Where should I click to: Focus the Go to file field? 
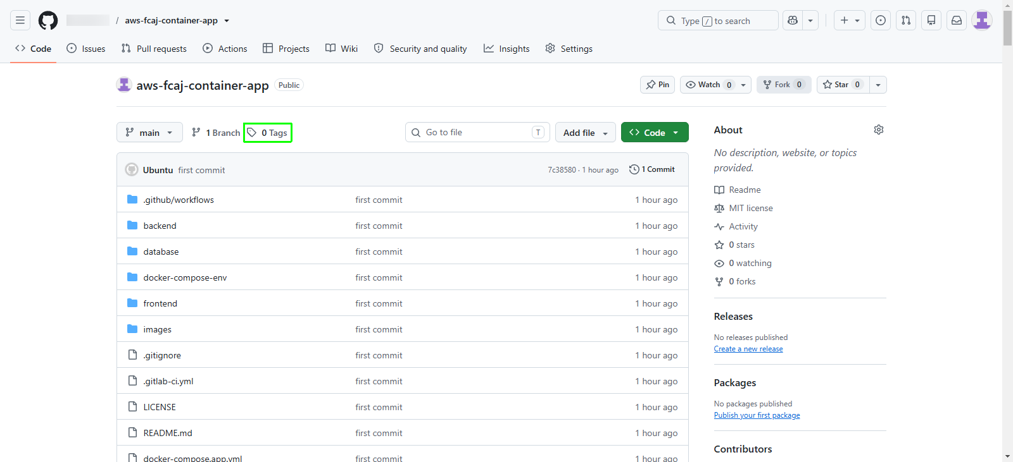(x=477, y=132)
